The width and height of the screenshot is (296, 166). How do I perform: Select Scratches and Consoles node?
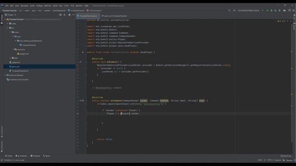[x=18, y=80]
